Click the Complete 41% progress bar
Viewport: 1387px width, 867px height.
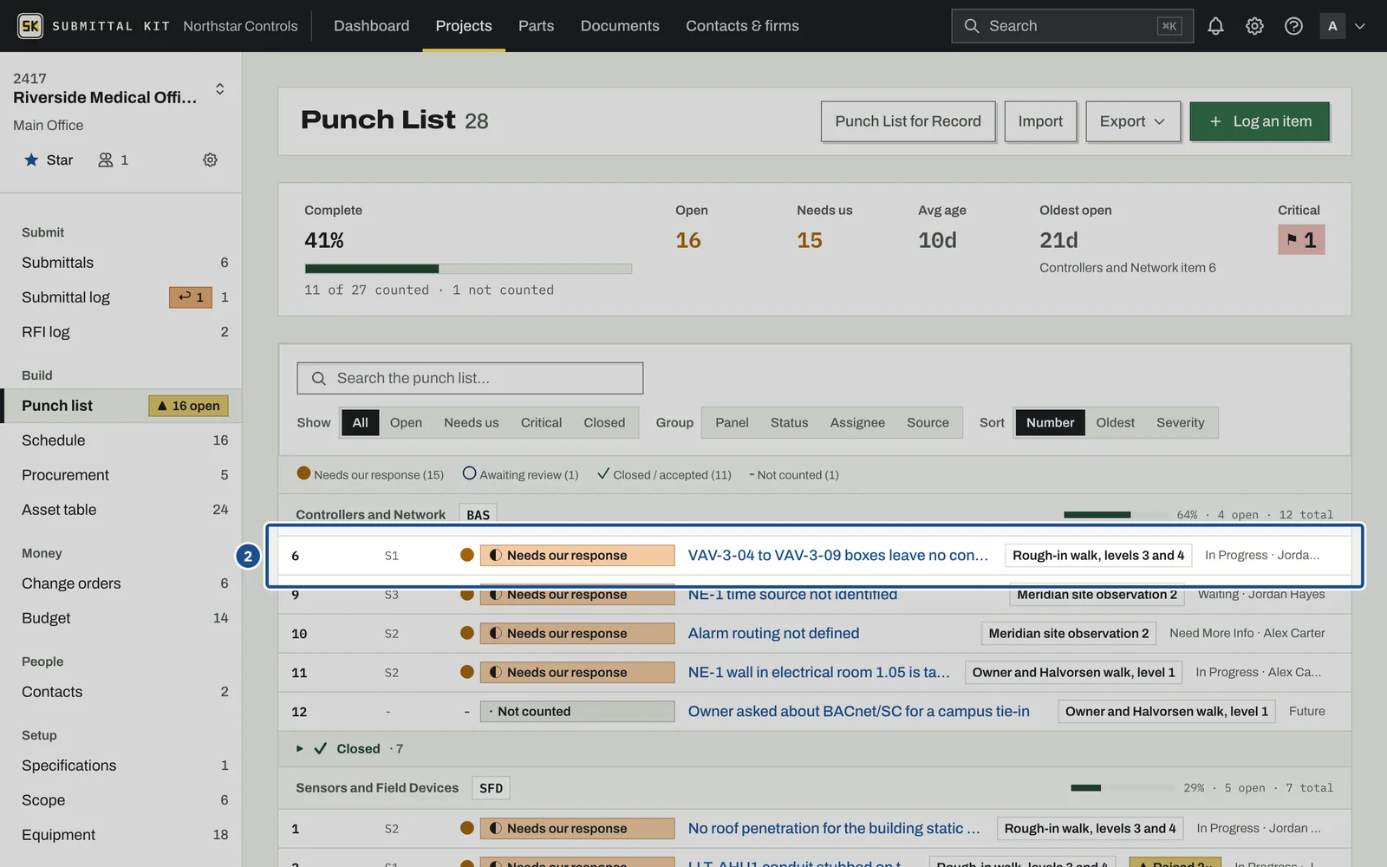click(x=468, y=269)
